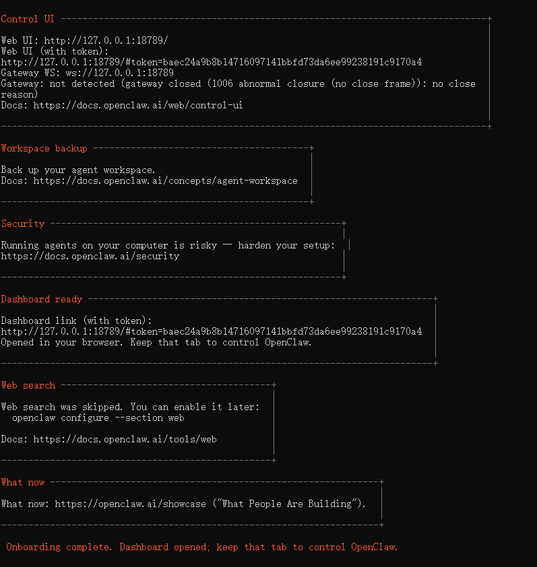Screen dimensions: 537x567
Task: Click the Control UI token URL line
Action: 212,62
